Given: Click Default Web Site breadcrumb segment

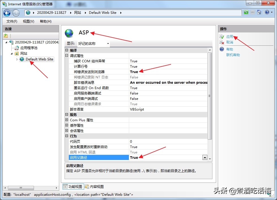Looking at the screenshot, I should pyautogui.click(x=103, y=13).
